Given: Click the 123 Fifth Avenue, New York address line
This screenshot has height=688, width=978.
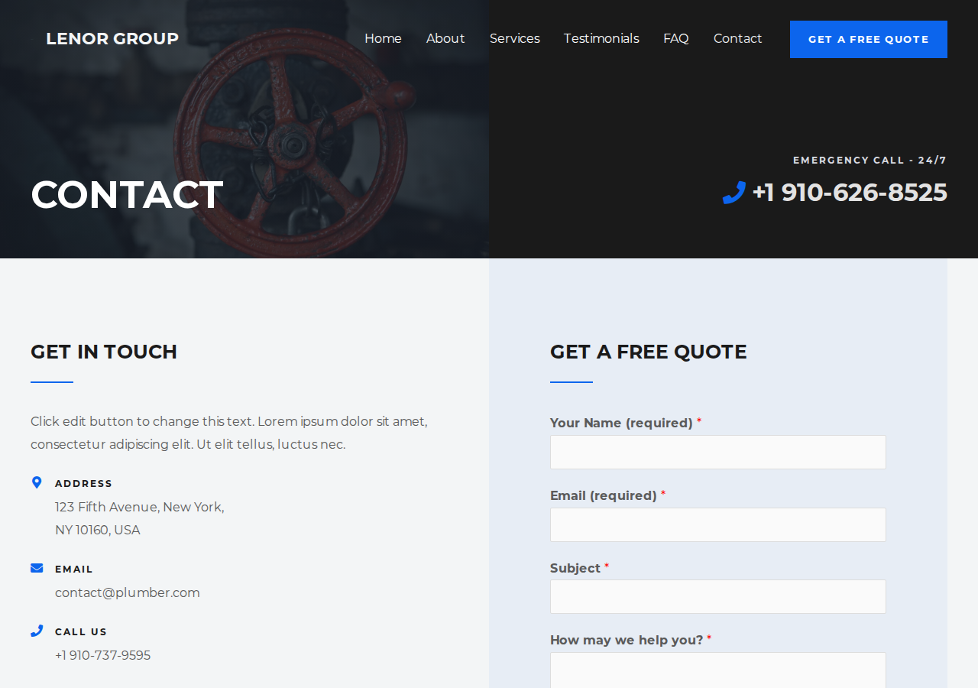Looking at the screenshot, I should click(140, 507).
